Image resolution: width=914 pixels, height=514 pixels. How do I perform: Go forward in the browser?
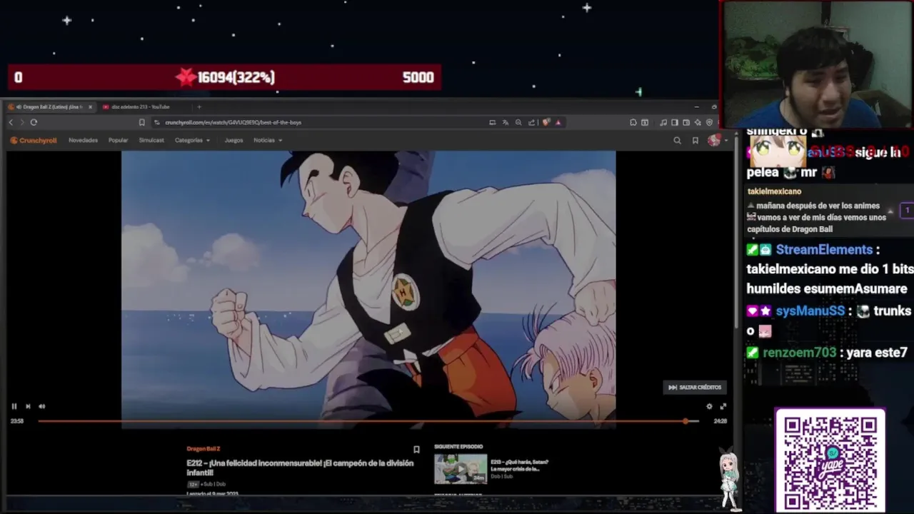(21, 122)
